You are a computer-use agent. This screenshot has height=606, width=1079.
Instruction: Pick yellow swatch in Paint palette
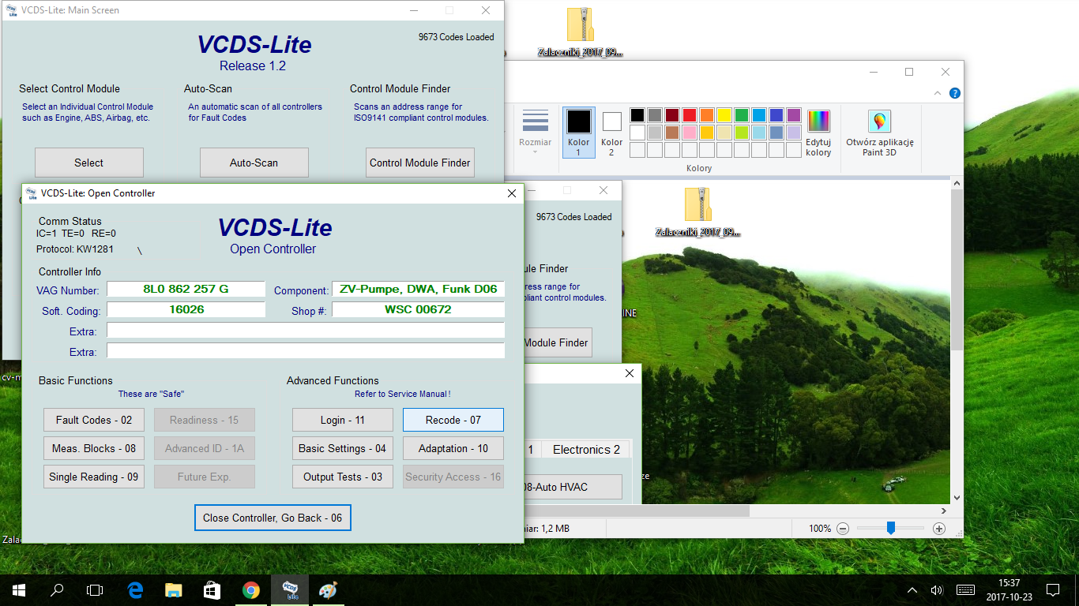tap(724, 115)
